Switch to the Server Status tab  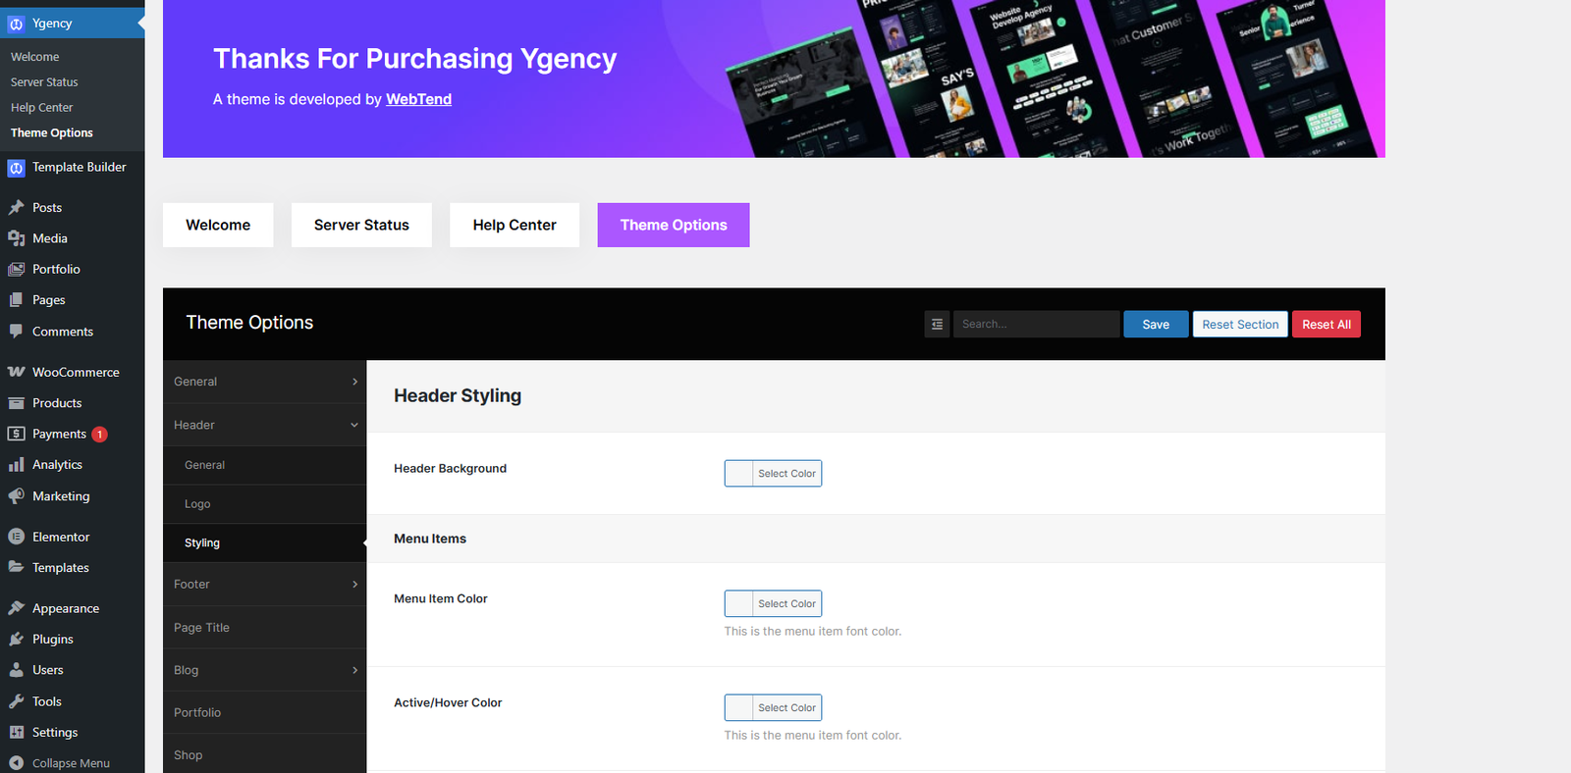click(361, 225)
